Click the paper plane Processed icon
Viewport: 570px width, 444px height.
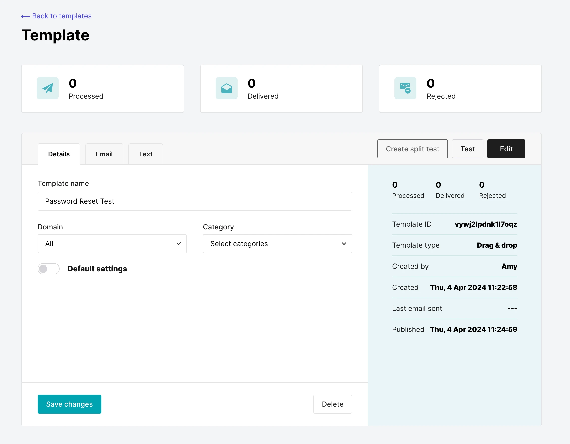pyautogui.click(x=48, y=88)
